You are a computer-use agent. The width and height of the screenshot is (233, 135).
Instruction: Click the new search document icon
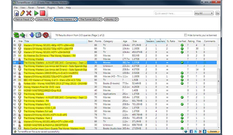[16, 13]
